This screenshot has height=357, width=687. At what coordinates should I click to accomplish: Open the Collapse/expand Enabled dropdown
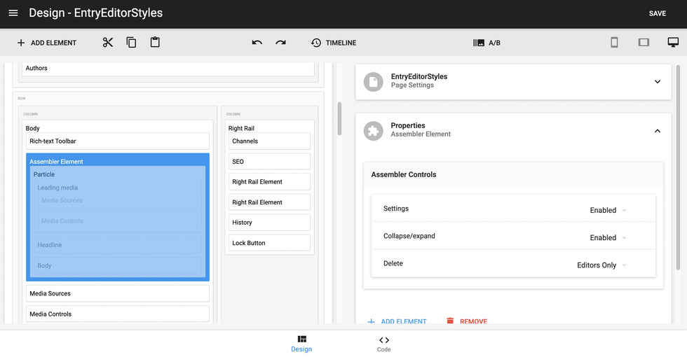(x=608, y=238)
